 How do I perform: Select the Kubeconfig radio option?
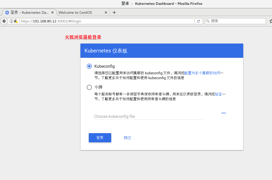click(89, 66)
